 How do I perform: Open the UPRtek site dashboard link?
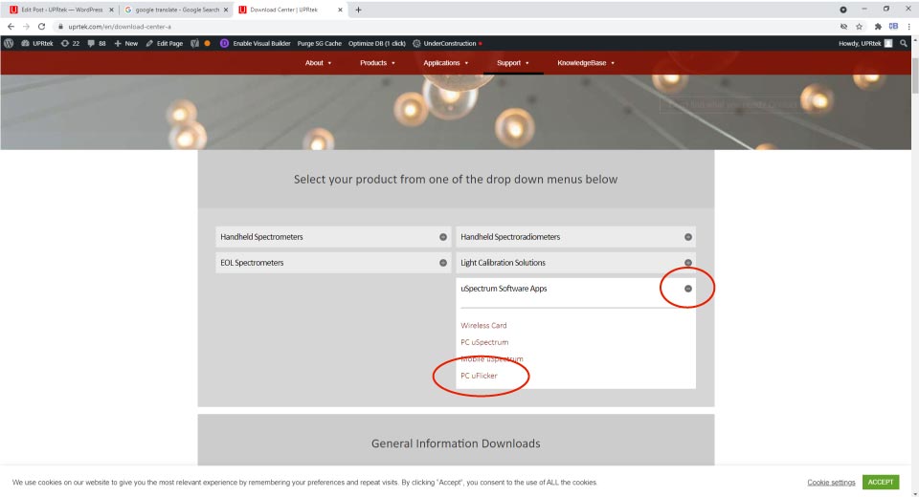click(x=37, y=43)
